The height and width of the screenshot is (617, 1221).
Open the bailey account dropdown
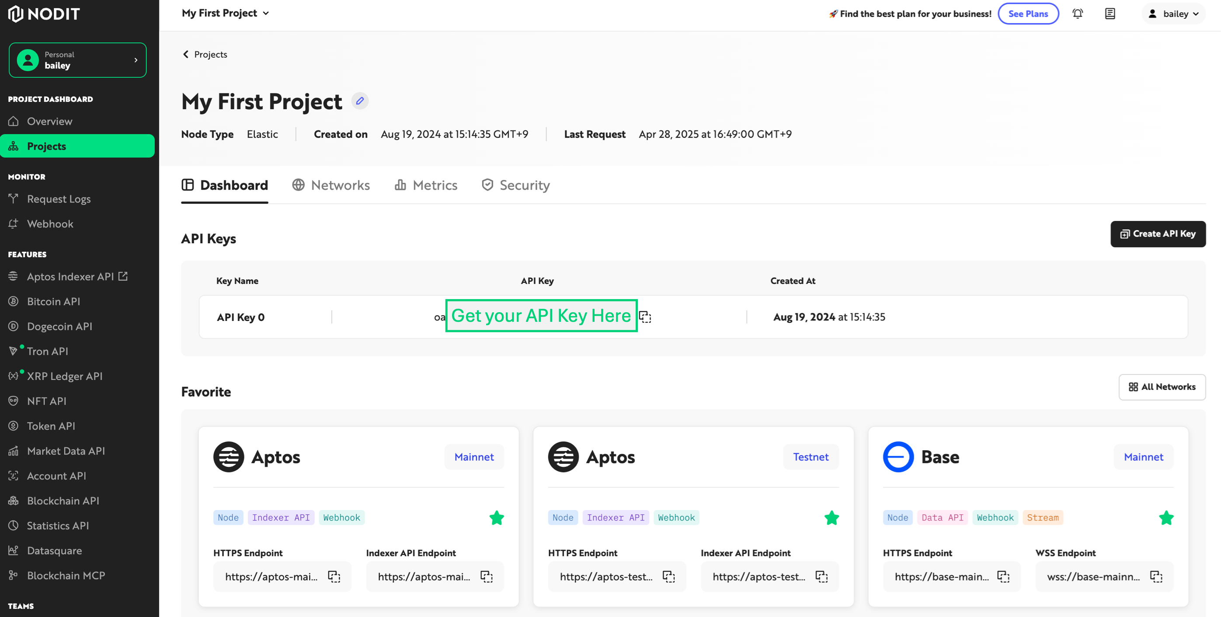click(1173, 14)
